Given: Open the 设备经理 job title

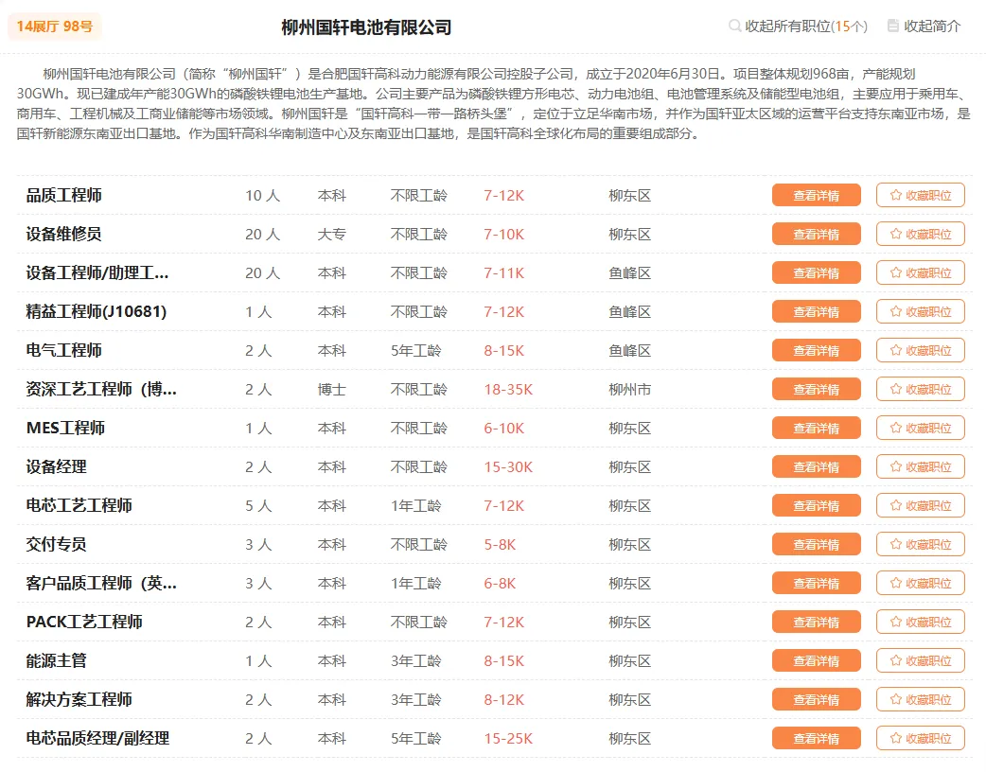Looking at the screenshot, I should click(x=56, y=467).
